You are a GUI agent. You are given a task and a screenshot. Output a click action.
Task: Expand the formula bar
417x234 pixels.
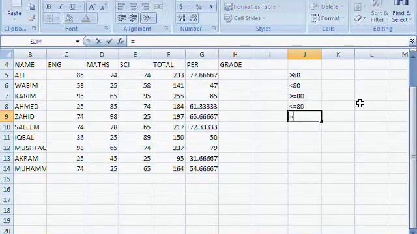coord(412,41)
